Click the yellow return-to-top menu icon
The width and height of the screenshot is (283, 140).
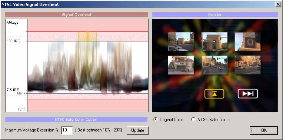pyautogui.click(x=214, y=94)
